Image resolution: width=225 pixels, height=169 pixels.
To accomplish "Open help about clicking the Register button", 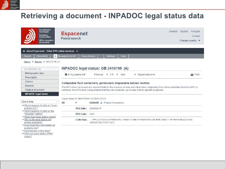I will [x=39, y=112].
